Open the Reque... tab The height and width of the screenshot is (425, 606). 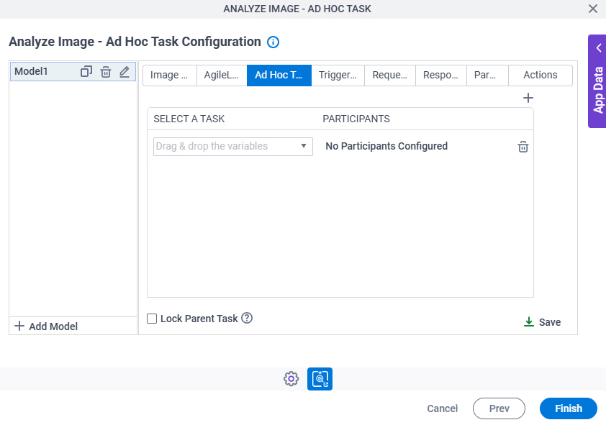point(390,76)
